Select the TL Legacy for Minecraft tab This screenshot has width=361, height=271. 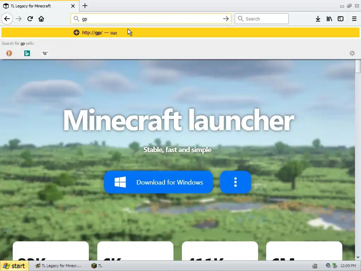39,6
